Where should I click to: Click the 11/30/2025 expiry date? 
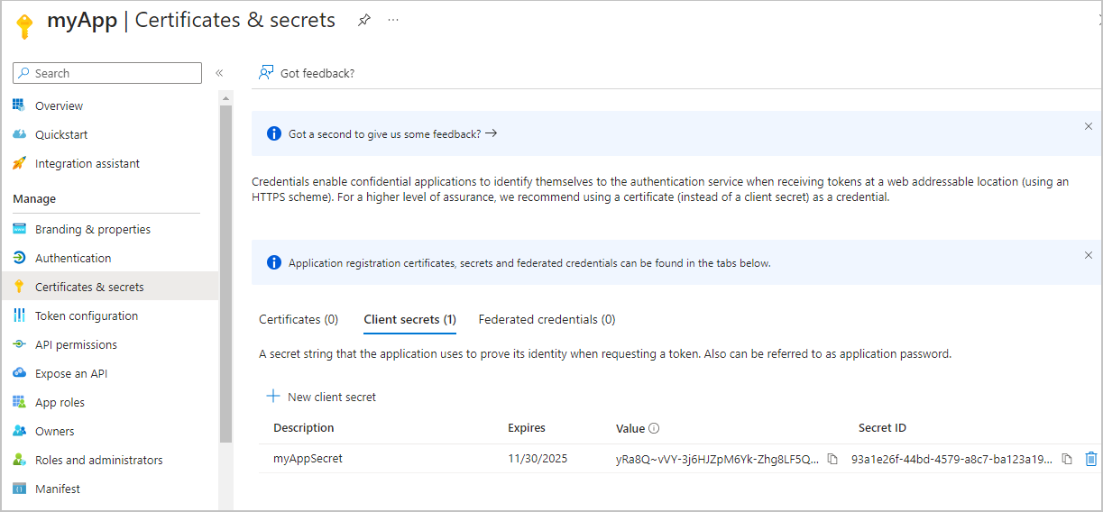(538, 459)
